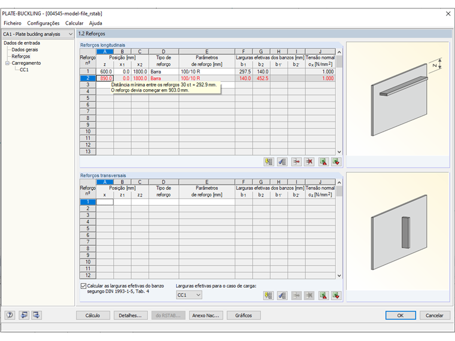Click the 600.0 z cell in row 1

105,72
